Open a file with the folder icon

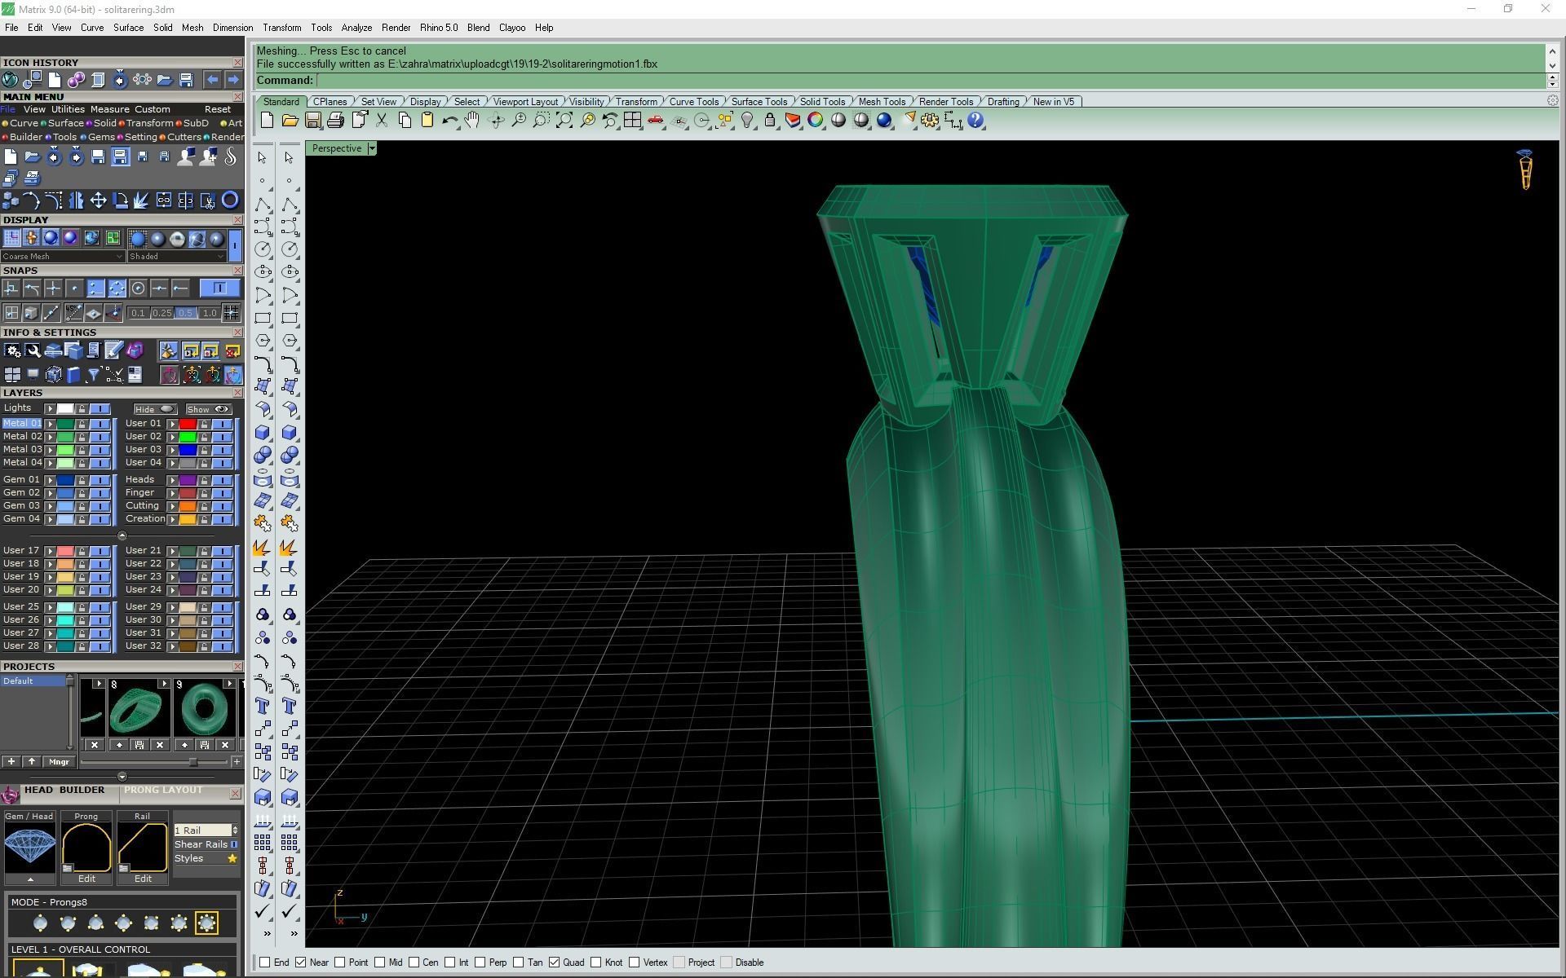point(290,121)
